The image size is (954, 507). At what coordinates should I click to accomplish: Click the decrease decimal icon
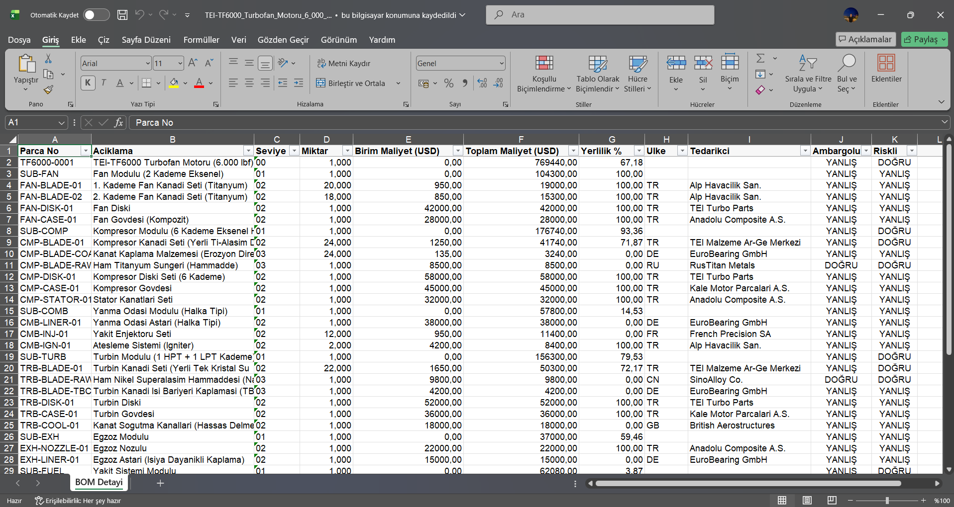pos(498,83)
